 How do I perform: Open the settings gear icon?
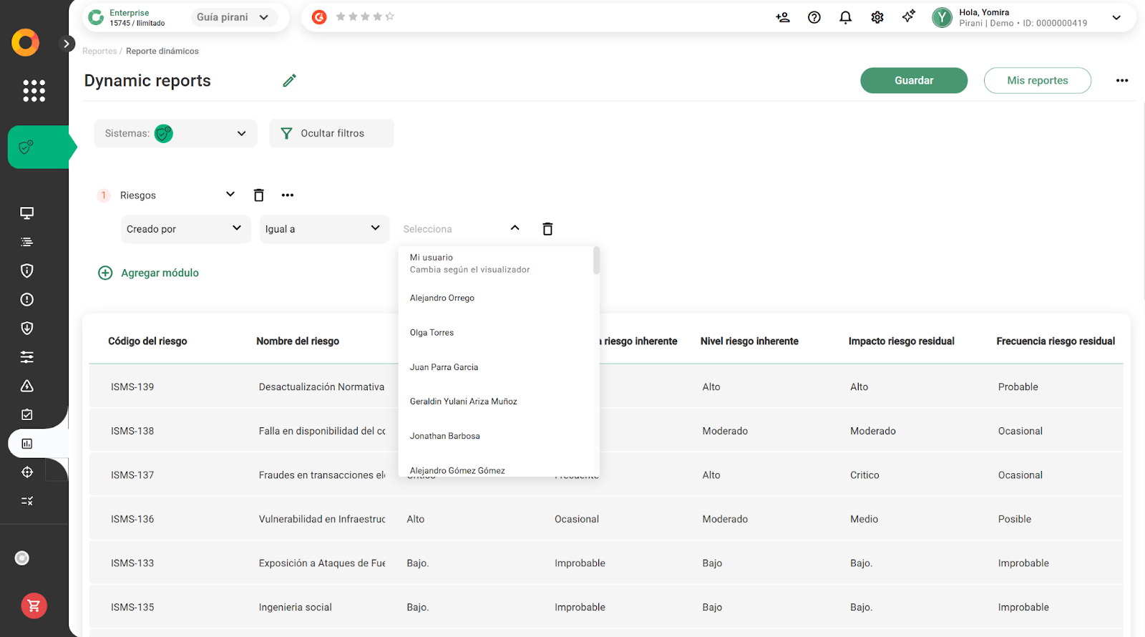click(877, 17)
